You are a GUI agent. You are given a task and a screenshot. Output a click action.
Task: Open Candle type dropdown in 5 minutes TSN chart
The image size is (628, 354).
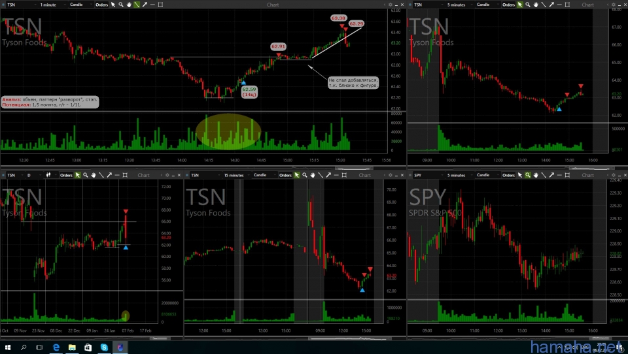pos(487,5)
